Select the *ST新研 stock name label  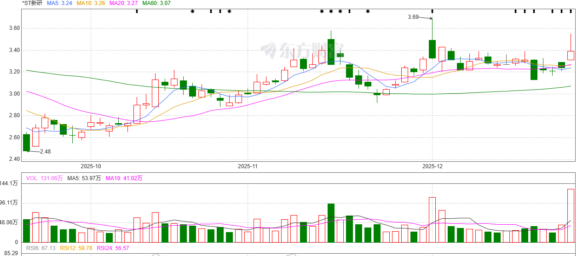(x=32, y=3)
